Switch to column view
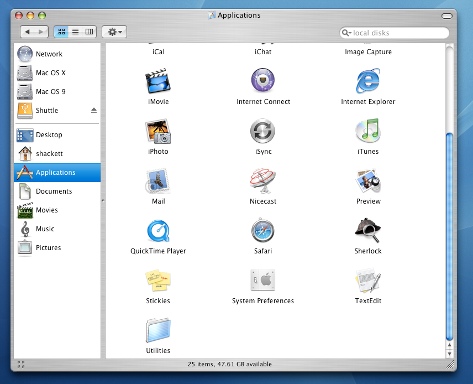473x384 pixels. tap(89, 32)
